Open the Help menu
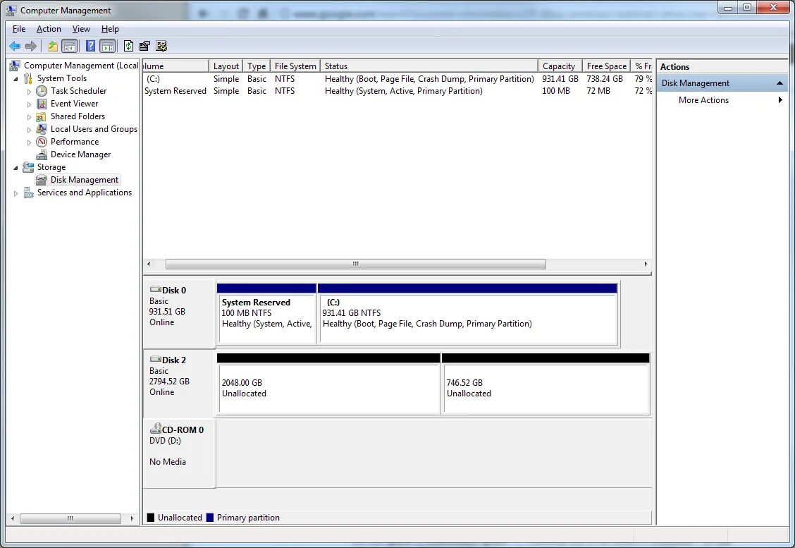The width and height of the screenshot is (795, 548). (110, 29)
